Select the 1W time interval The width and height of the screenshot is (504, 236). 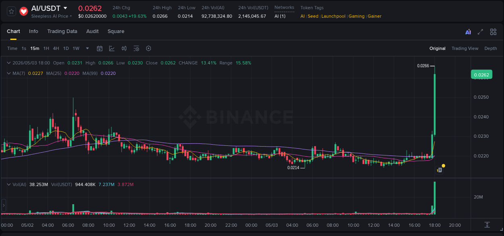point(76,48)
